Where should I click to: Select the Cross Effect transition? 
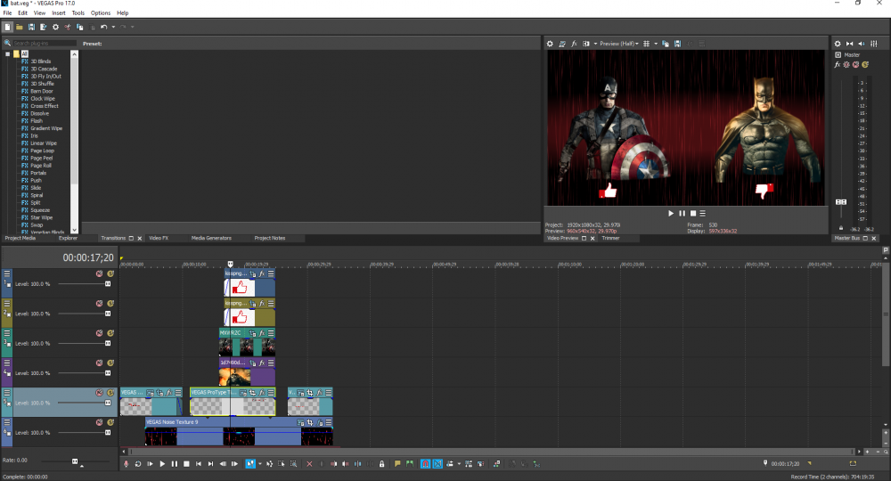(x=44, y=106)
